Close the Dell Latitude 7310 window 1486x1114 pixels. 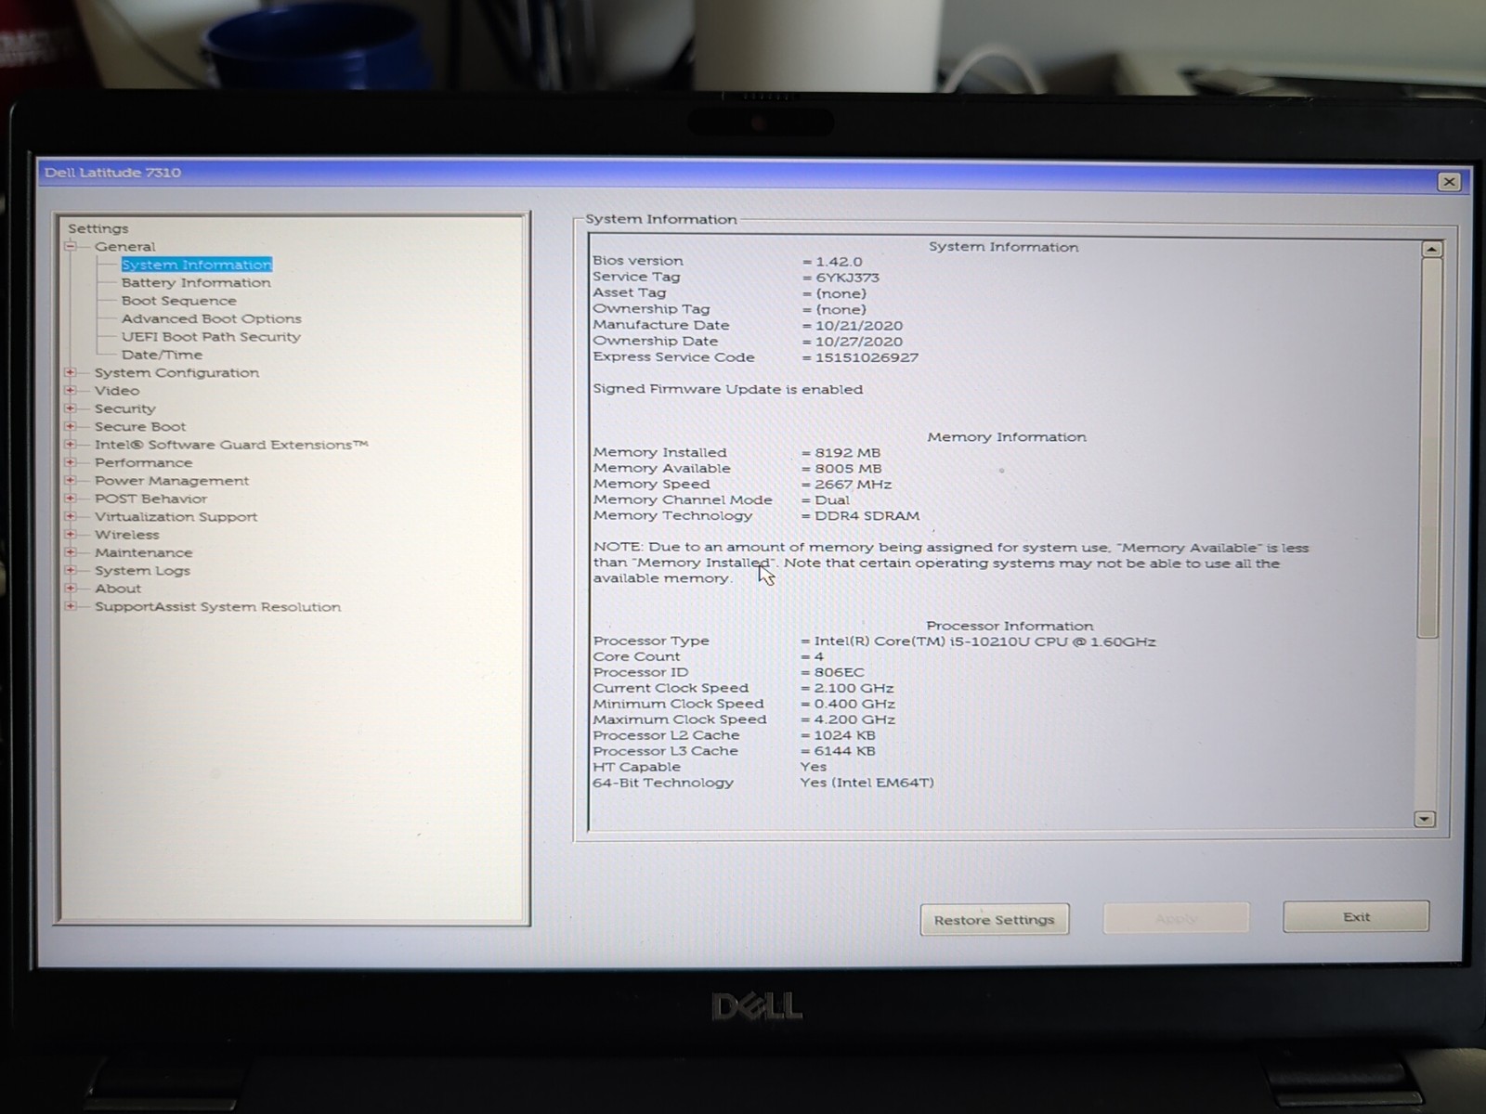(1449, 182)
